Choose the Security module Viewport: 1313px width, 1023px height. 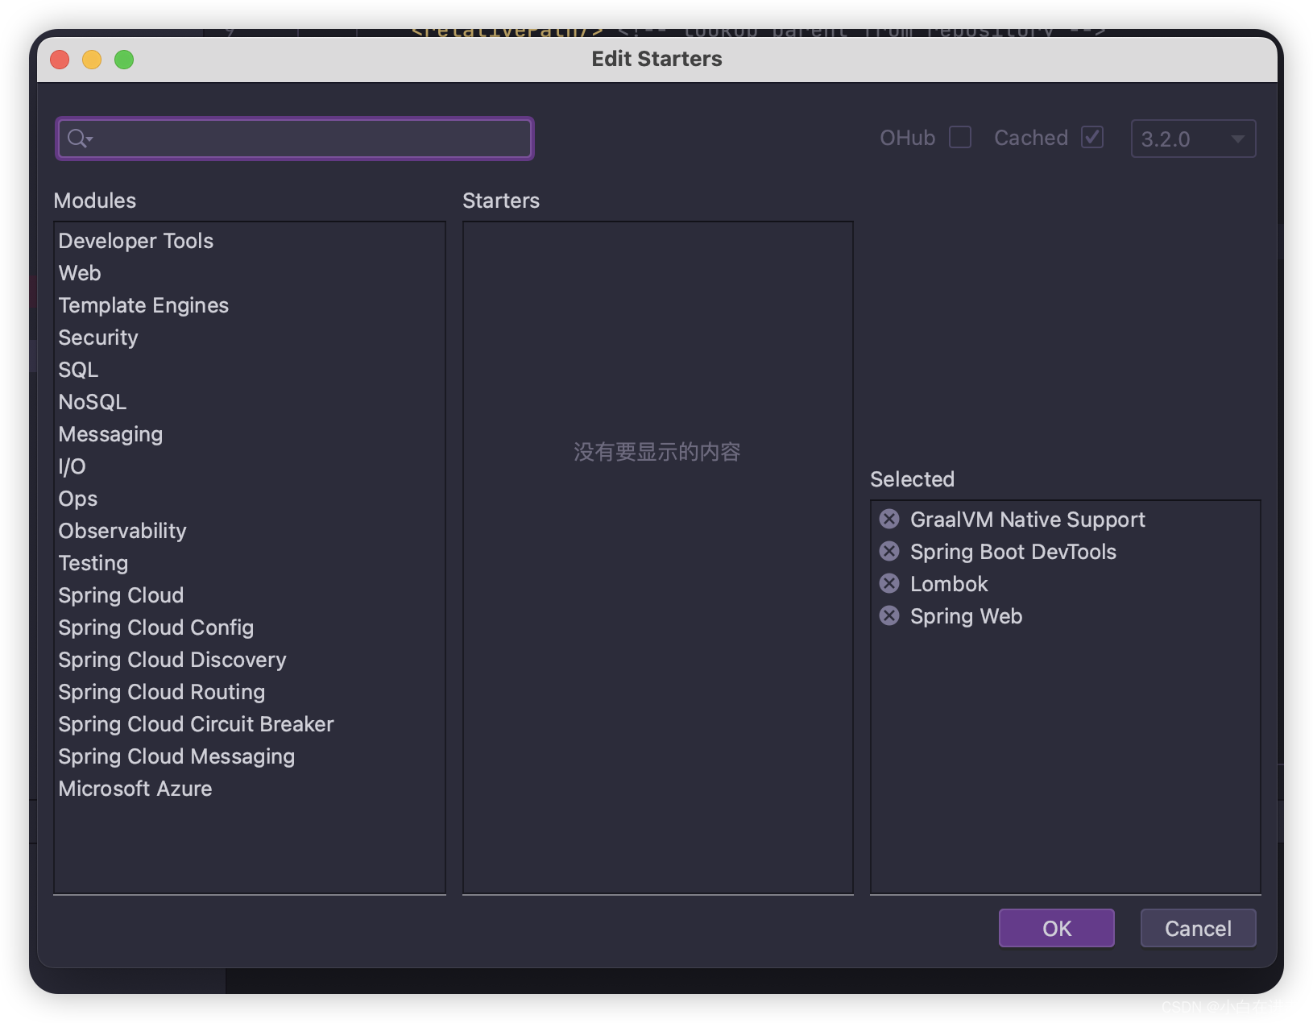coord(250,338)
